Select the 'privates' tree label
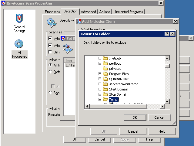This screenshot has width=194, height=146. click(x=115, y=69)
